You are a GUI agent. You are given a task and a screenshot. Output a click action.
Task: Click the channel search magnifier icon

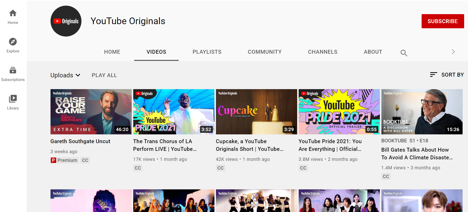tap(404, 53)
